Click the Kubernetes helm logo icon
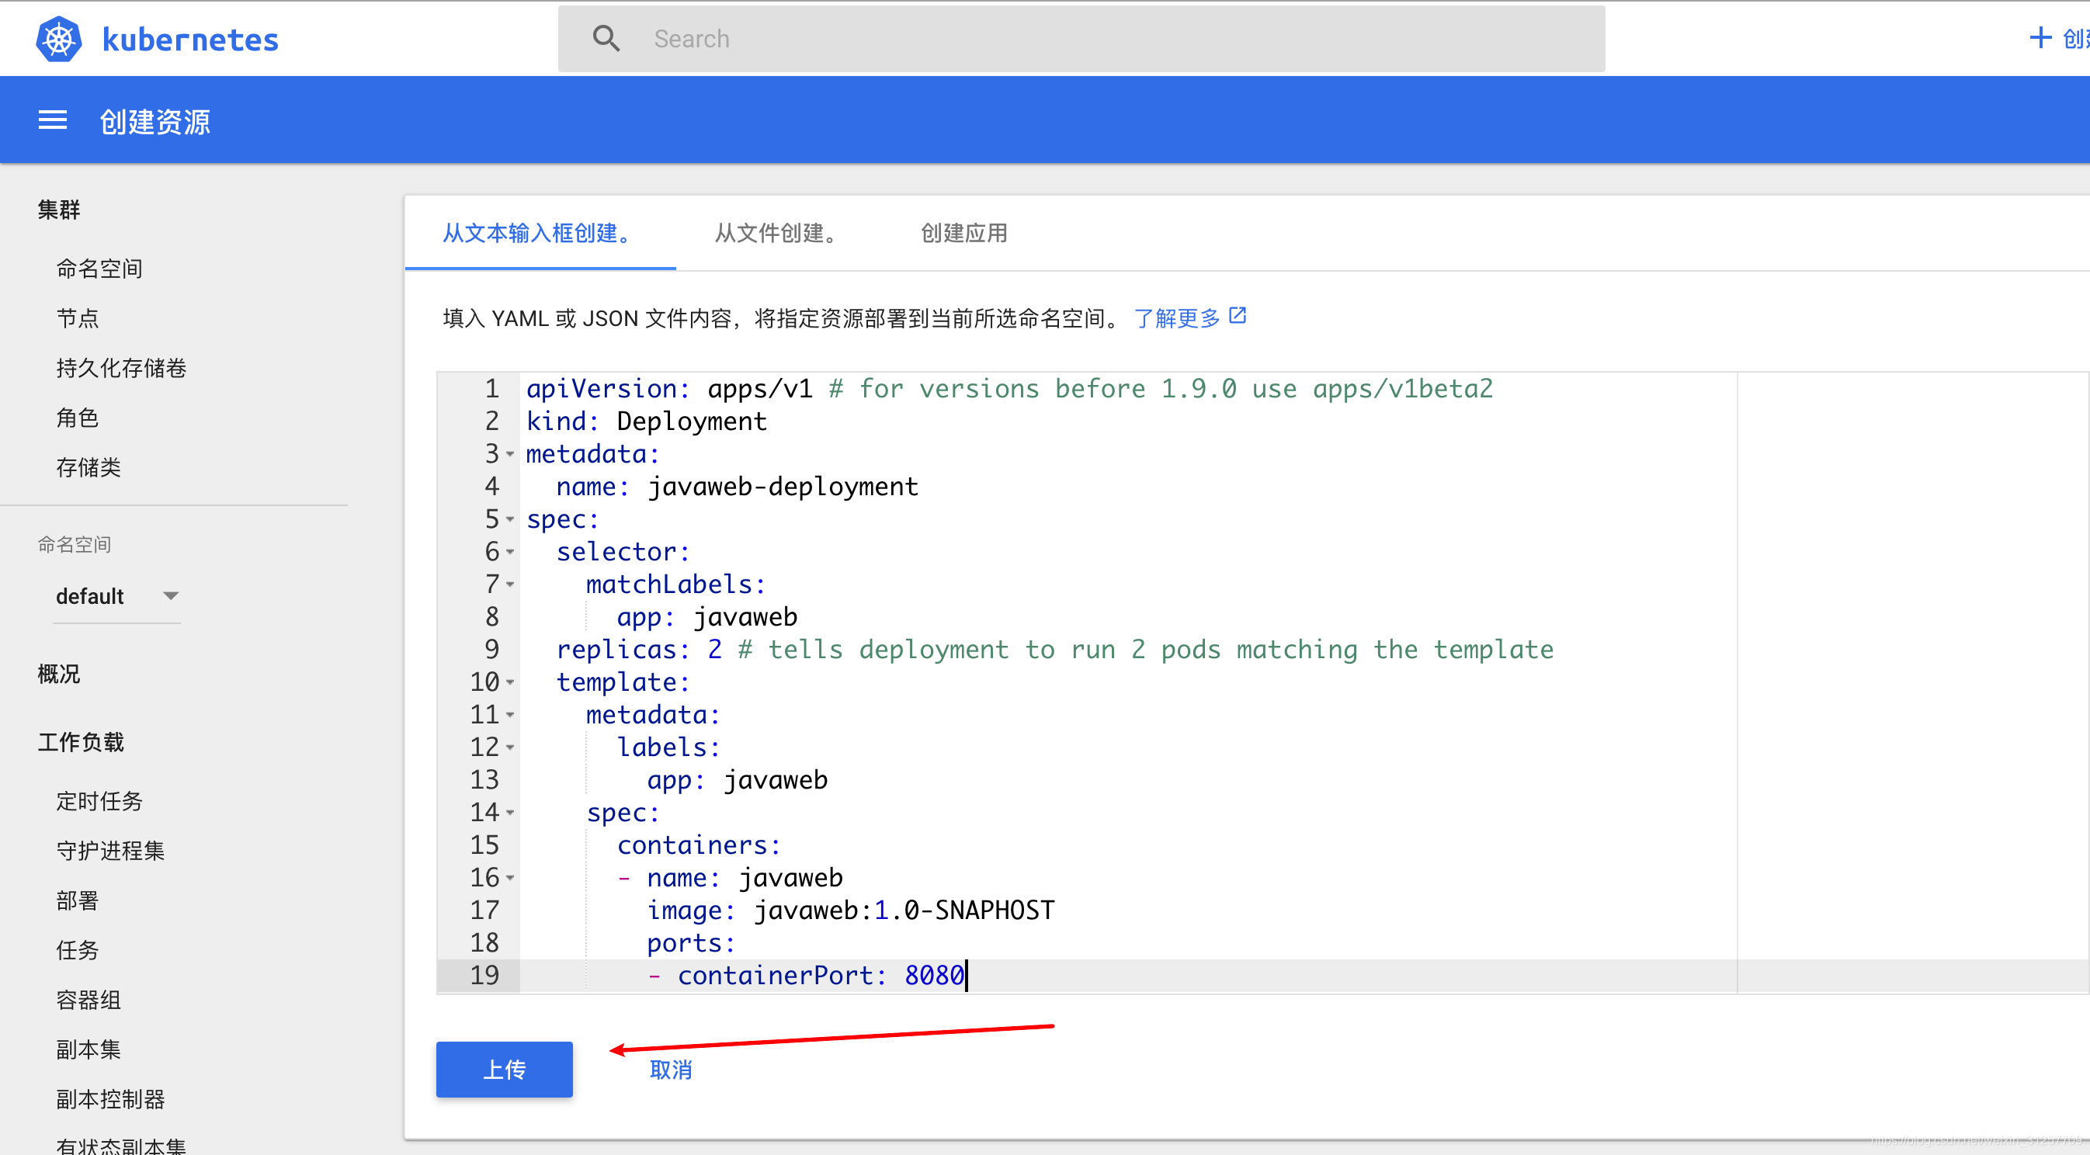 (59, 39)
